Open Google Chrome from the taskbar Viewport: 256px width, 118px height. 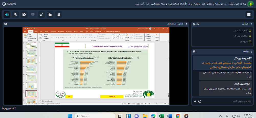(x=178, y=116)
